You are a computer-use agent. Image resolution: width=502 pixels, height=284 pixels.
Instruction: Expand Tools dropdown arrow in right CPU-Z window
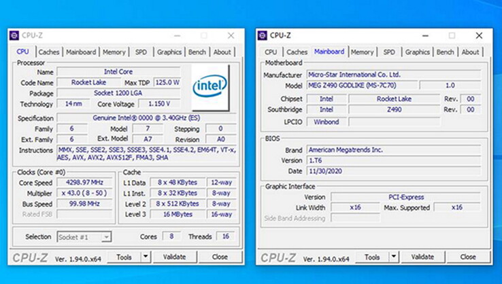click(x=394, y=257)
